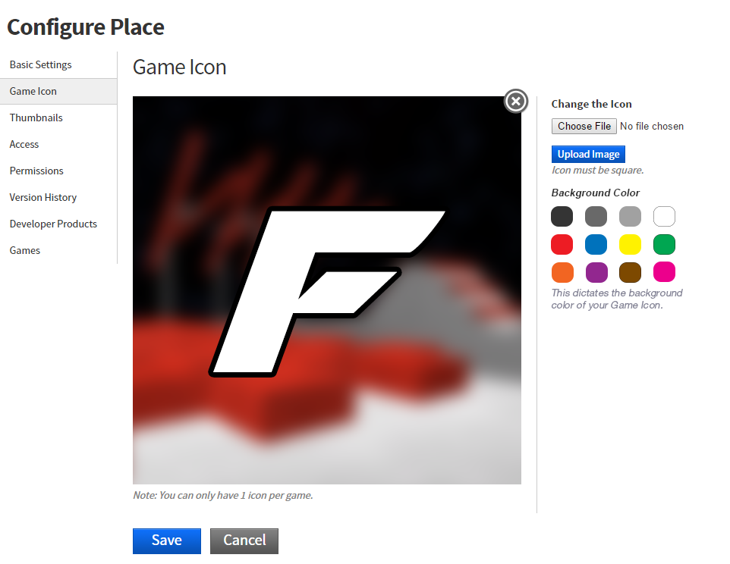Viewport: 730px width, 564px height.
Task: Select the green background color swatch
Action: tap(664, 245)
